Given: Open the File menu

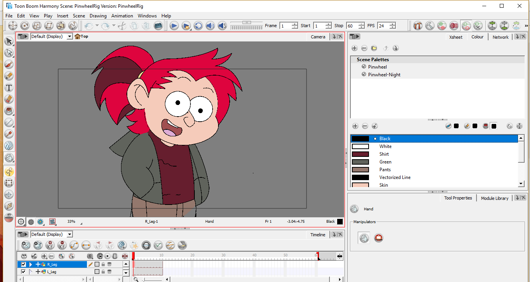Looking at the screenshot, I should [9, 16].
